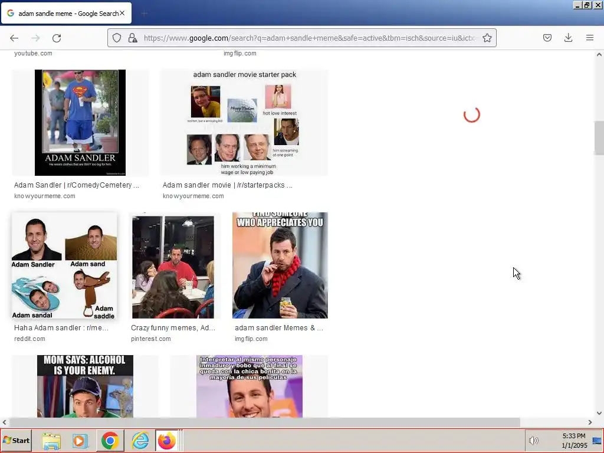Open the Windows Start menu
The image size is (604, 453).
coord(16,440)
